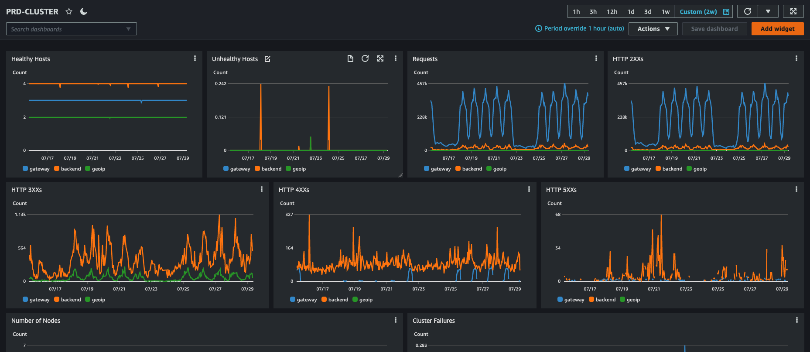This screenshot has height=352, width=810.
Task: Click the Period override 1 hour link
Action: pos(580,28)
